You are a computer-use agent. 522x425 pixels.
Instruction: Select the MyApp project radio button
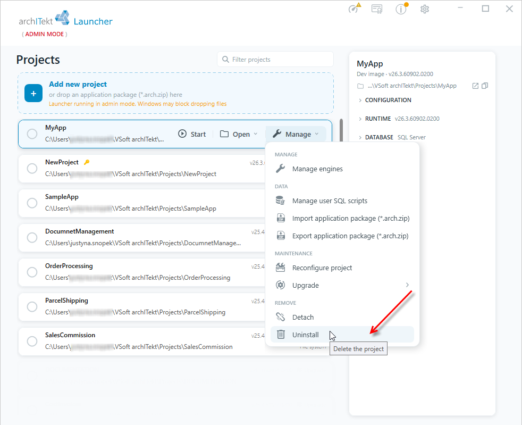point(32,134)
